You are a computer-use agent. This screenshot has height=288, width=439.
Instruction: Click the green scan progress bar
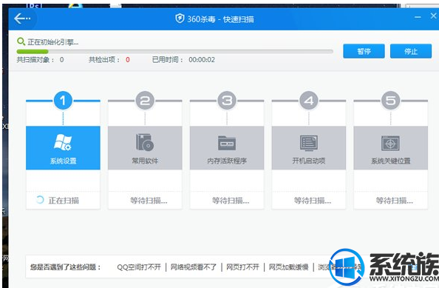point(174,52)
